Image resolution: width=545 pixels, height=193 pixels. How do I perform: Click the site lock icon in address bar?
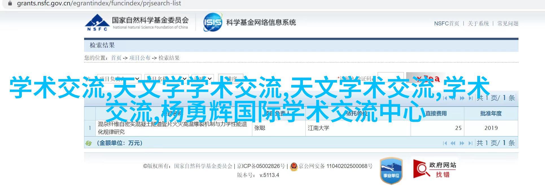coord(10,4)
